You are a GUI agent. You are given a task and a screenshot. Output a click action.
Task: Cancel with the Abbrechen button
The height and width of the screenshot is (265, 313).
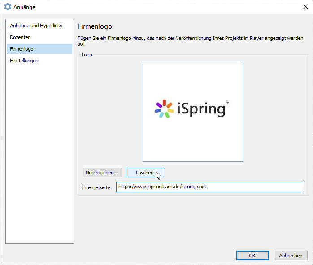pyautogui.click(x=291, y=255)
